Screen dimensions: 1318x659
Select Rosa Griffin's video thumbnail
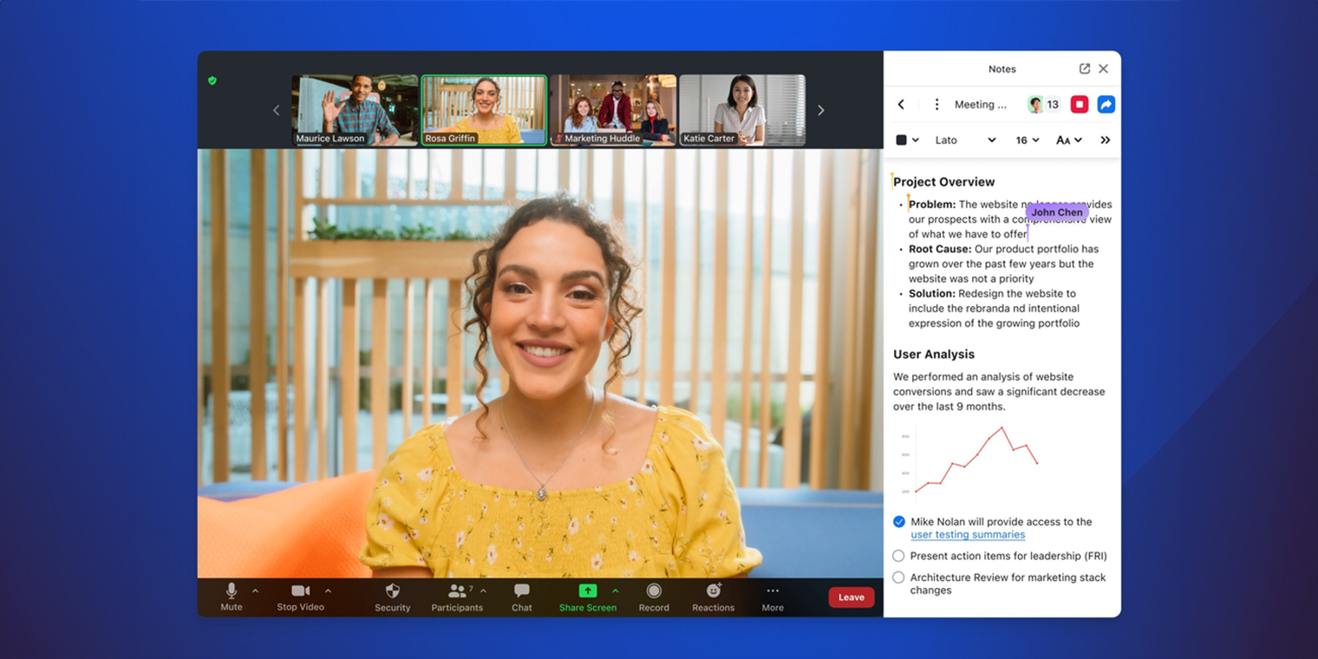pyautogui.click(x=483, y=109)
